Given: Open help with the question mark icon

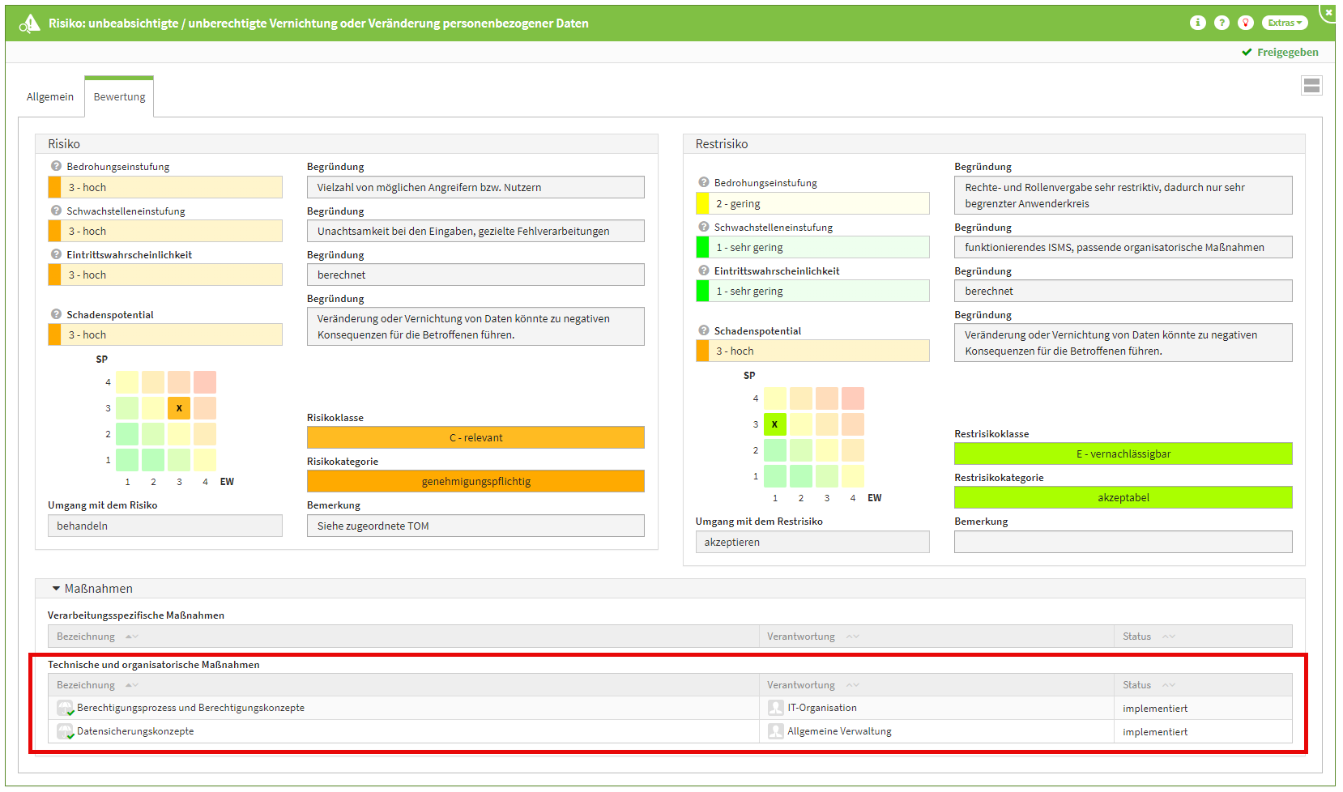Looking at the screenshot, I should [x=1221, y=23].
